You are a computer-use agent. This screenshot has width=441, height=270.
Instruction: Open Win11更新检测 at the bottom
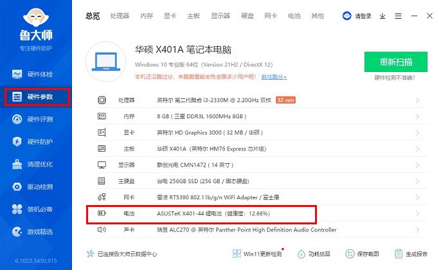256,254
